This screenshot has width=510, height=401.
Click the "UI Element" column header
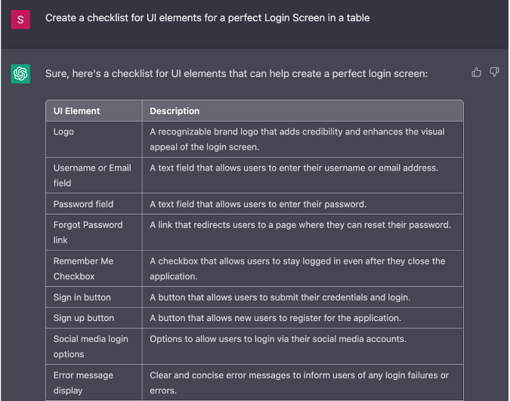click(76, 111)
